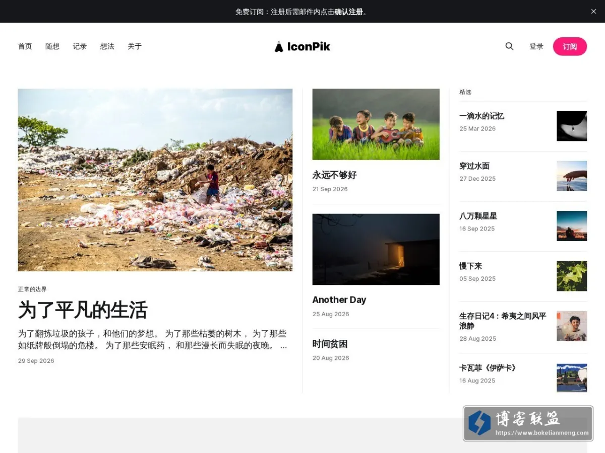Open the 记录 menu item
Viewport: 605px width, 453px height.
tap(80, 46)
